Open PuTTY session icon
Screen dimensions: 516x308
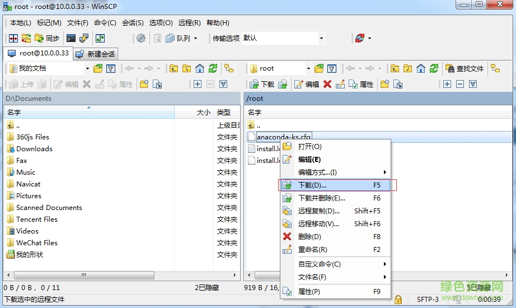[x=84, y=38]
